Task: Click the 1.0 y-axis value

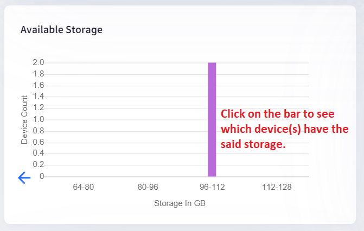Action: (39, 119)
